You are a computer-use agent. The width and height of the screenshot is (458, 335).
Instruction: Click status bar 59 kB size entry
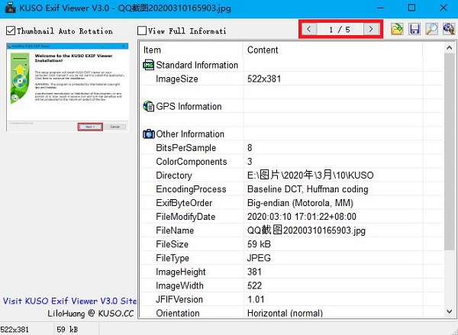(x=67, y=330)
